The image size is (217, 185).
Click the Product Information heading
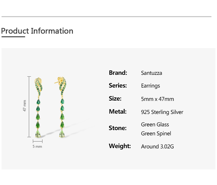coord(37,31)
